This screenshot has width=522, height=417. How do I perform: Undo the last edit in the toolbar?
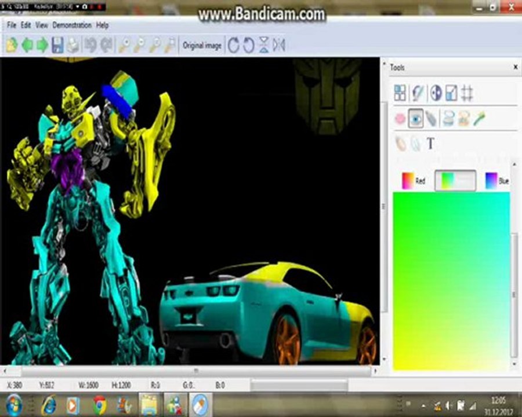(x=90, y=45)
